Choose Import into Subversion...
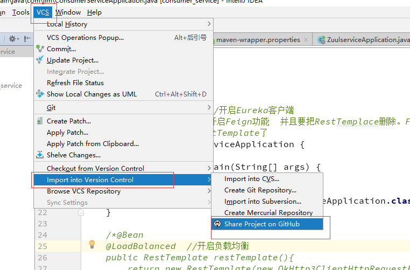This screenshot has height=270, width=410. tap(267, 202)
